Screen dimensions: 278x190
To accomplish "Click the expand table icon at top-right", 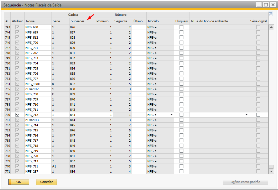I will (271, 14).
